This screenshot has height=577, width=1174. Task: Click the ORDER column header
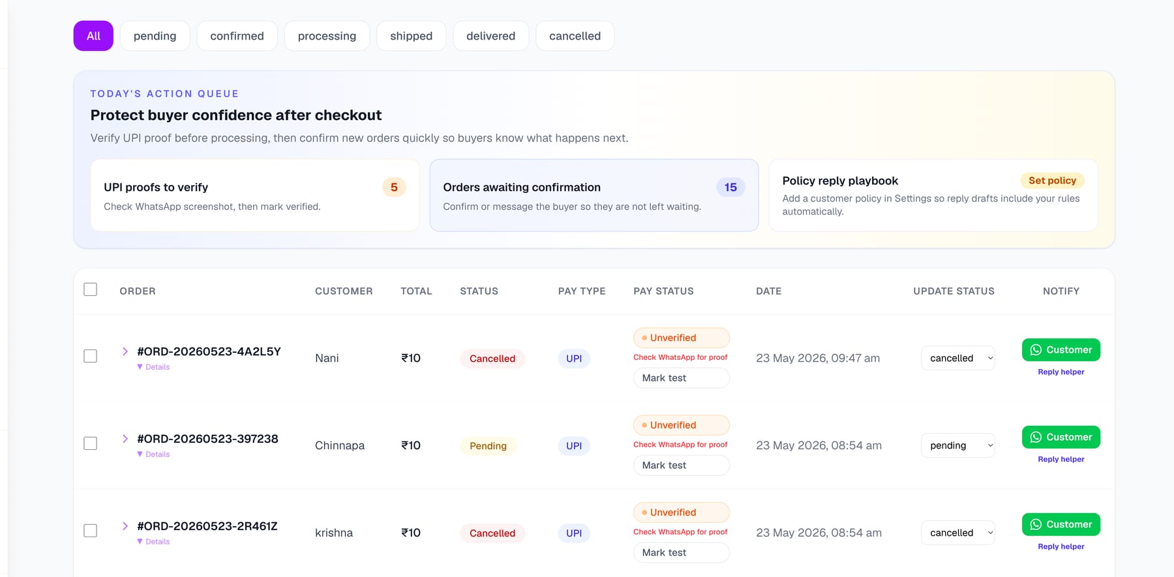138,291
